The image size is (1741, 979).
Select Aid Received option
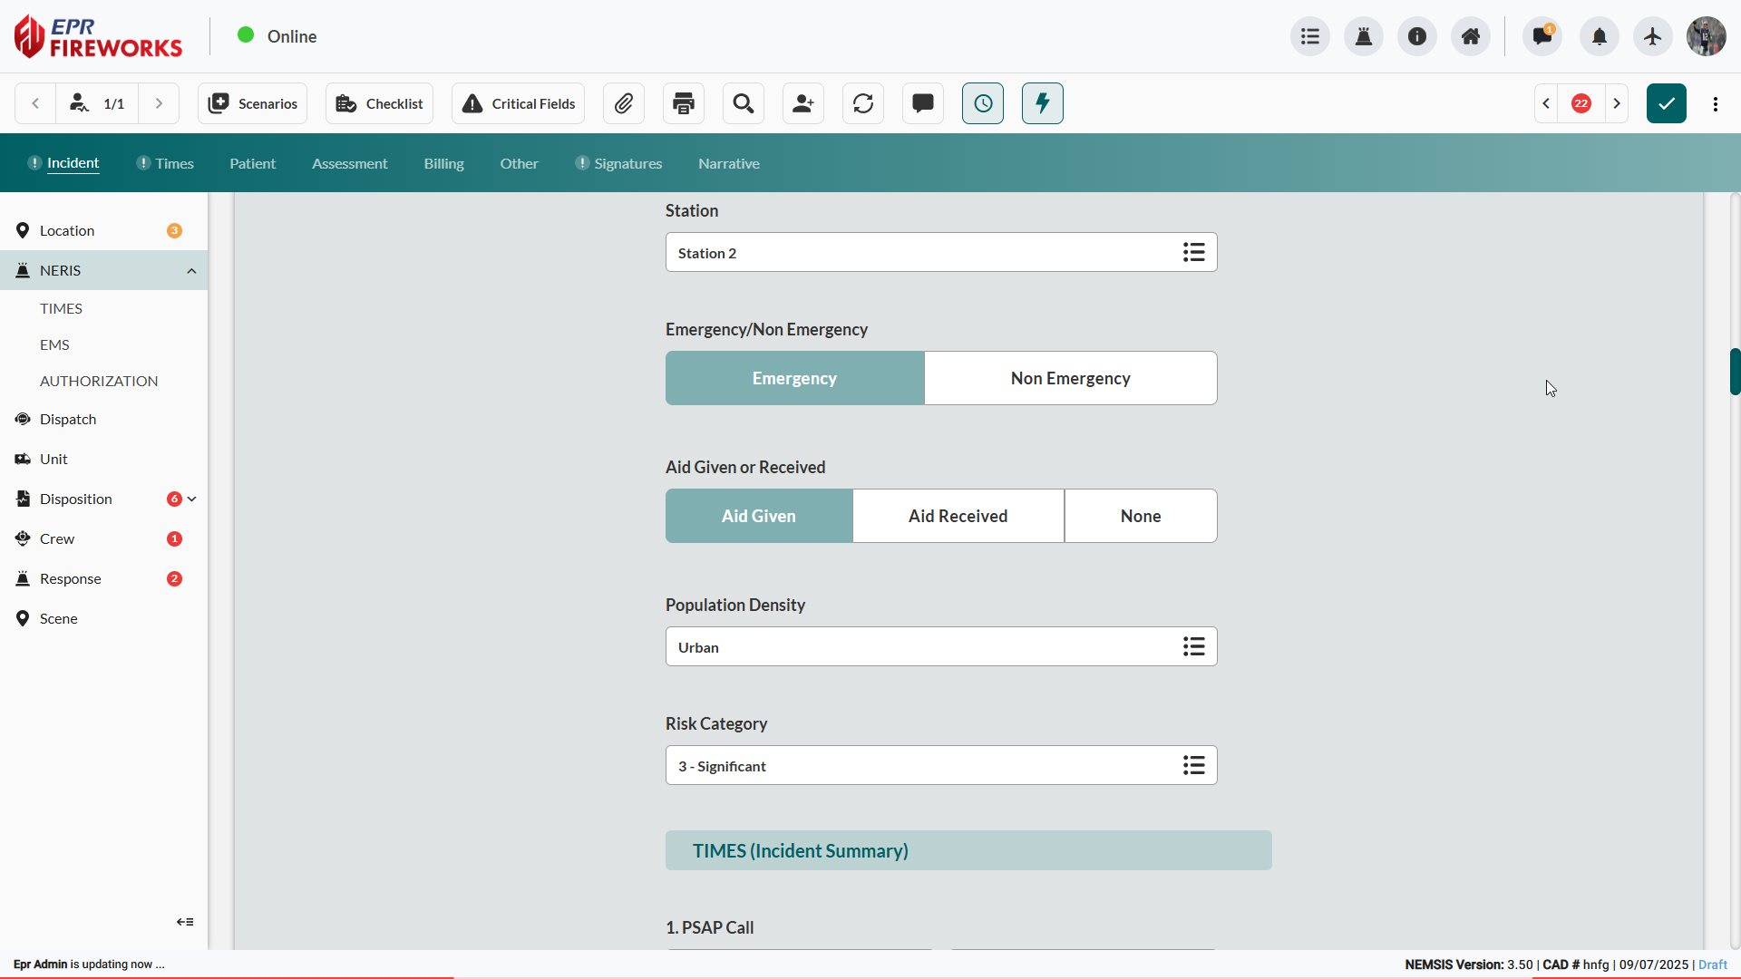click(x=958, y=516)
